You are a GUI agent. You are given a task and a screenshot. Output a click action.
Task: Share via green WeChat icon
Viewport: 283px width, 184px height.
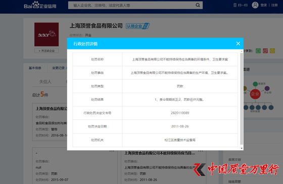coord(258,51)
